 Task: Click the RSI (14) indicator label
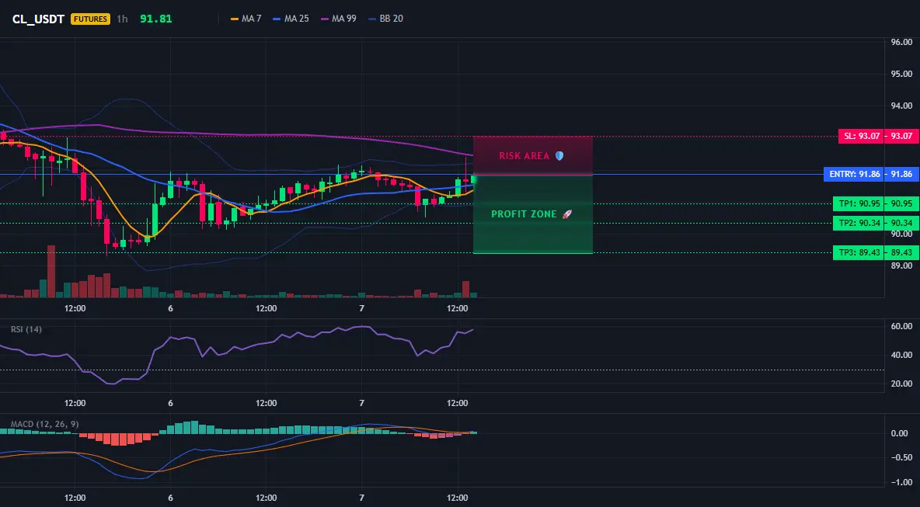tap(26, 329)
